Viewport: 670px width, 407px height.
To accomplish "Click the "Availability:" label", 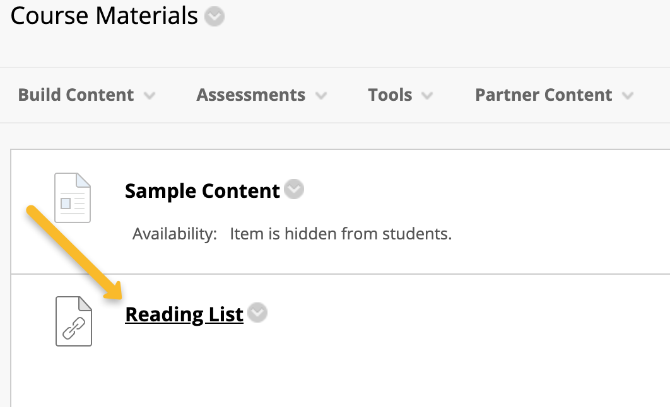I will (175, 234).
